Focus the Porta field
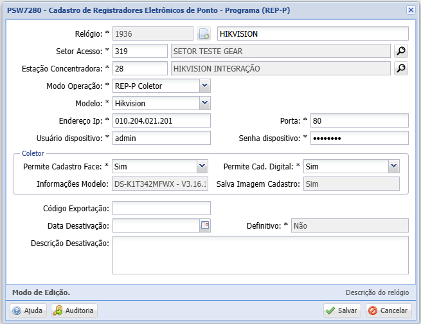 tap(359, 120)
